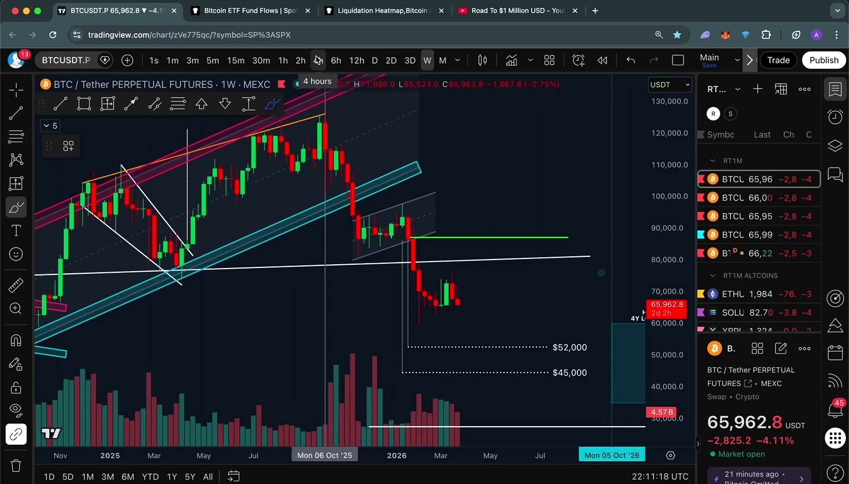Select the 1h timeframe

[x=283, y=60]
